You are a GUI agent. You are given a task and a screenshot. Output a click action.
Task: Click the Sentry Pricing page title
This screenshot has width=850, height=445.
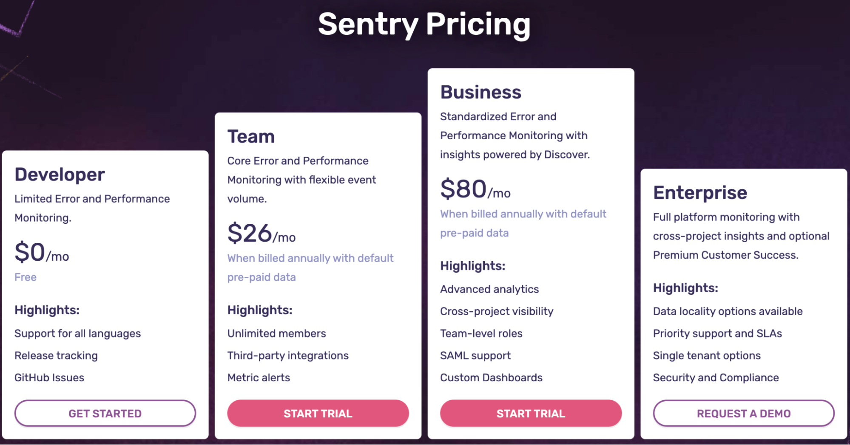(425, 25)
